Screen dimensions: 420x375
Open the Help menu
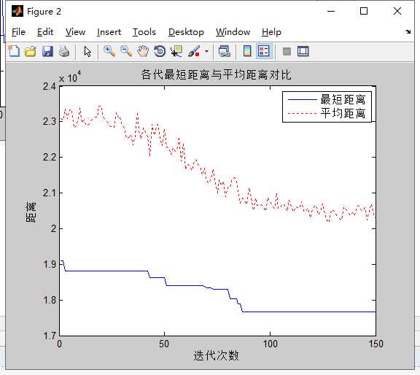click(271, 32)
